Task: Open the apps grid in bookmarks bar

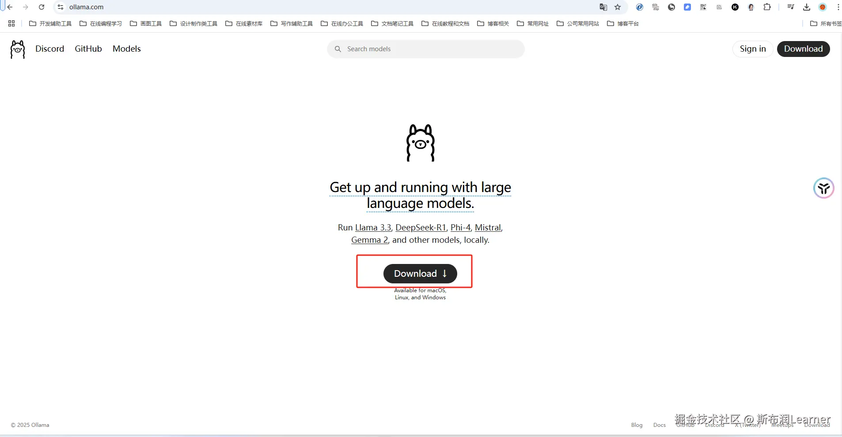Action: coord(11,23)
